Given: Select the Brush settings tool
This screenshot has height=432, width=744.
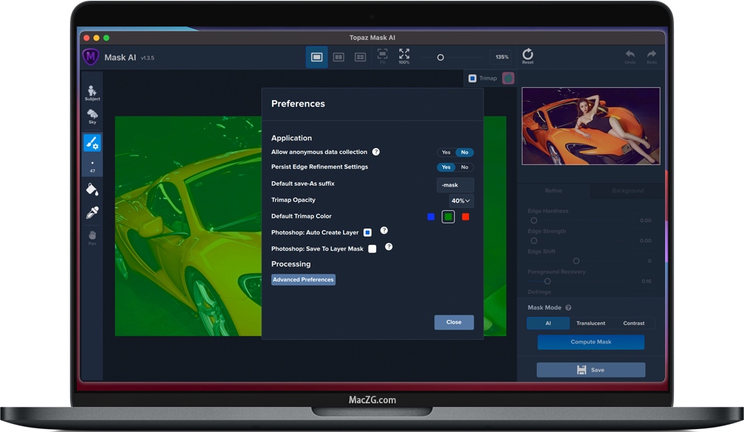Looking at the screenshot, I should (92, 142).
